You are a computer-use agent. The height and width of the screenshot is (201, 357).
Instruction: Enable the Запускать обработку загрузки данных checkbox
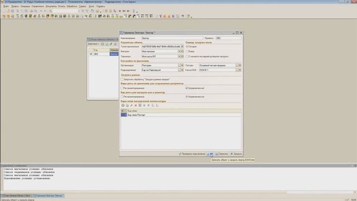pyautogui.click(x=122, y=79)
